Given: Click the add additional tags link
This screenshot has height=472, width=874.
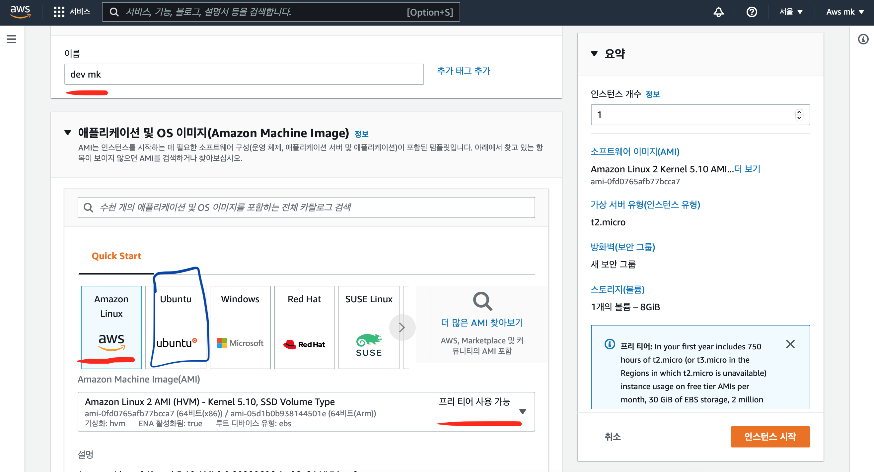Looking at the screenshot, I should (x=464, y=71).
